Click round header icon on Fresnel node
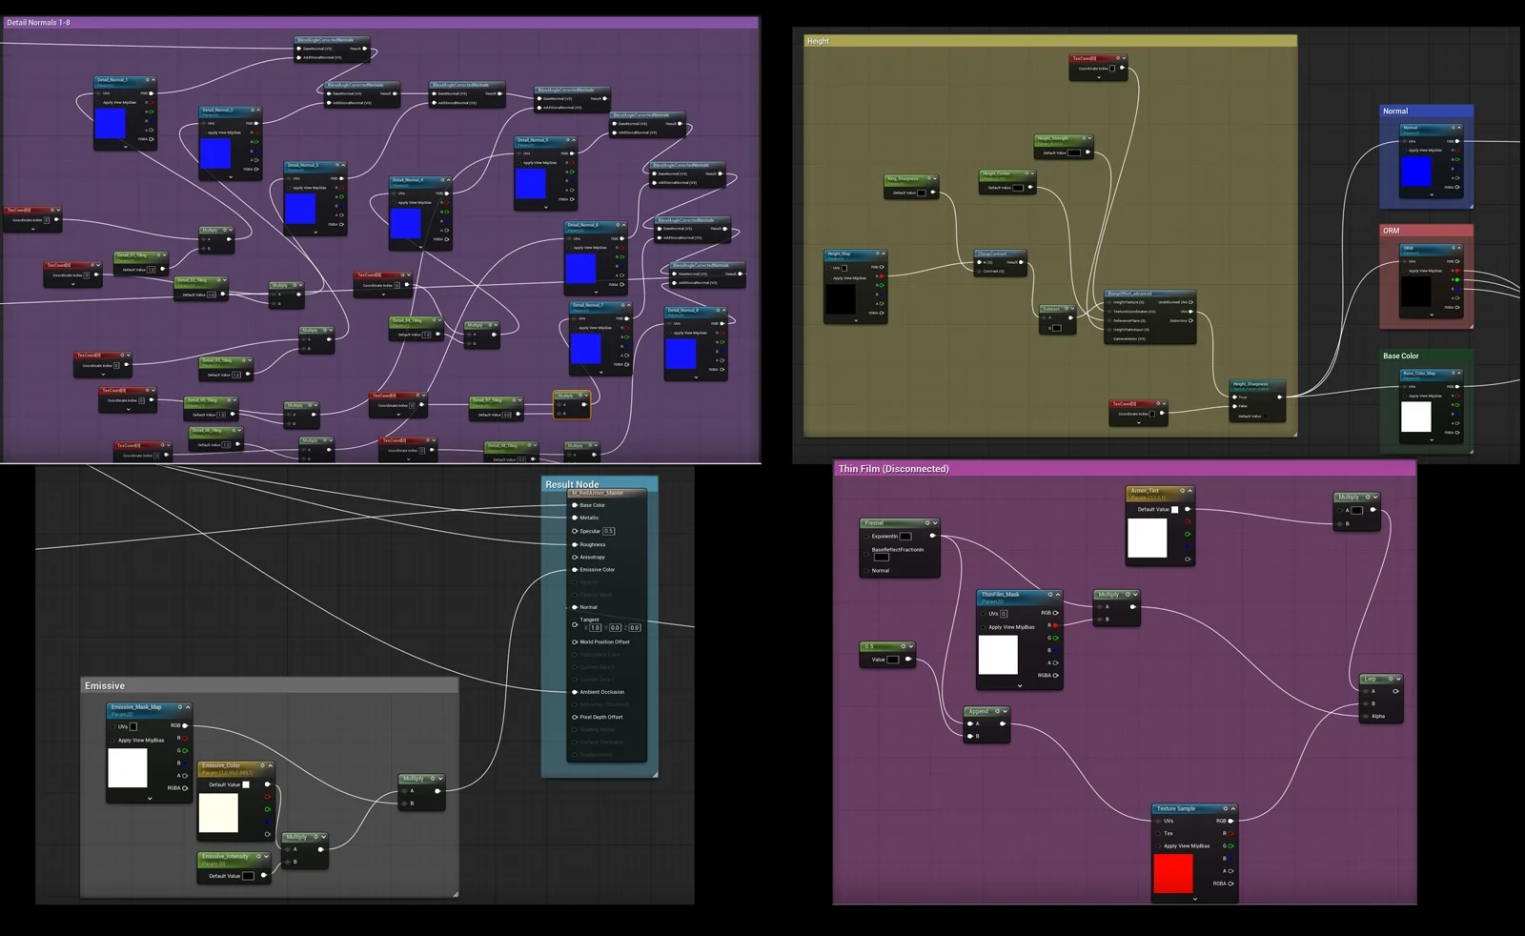Image resolution: width=1525 pixels, height=936 pixels. tap(927, 523)
